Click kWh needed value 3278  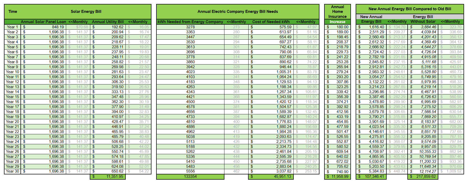coord(190,27)
